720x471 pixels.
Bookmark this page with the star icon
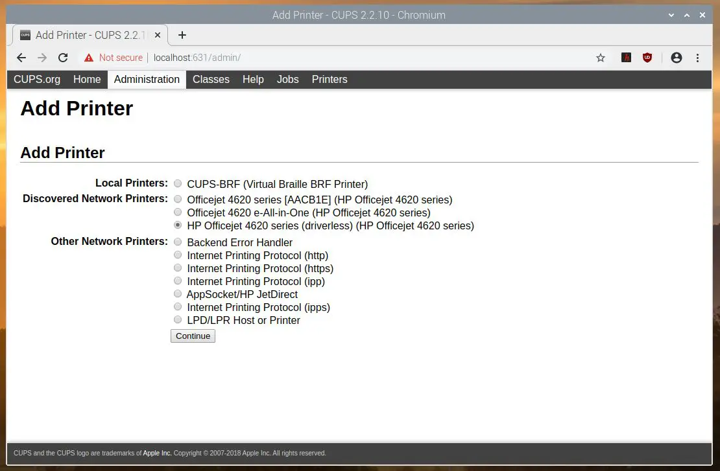[601, 58]
